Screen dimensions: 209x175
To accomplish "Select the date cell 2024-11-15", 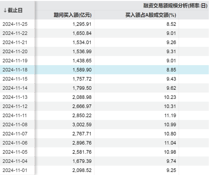I will pyautogui.click(x=15, y=79).
